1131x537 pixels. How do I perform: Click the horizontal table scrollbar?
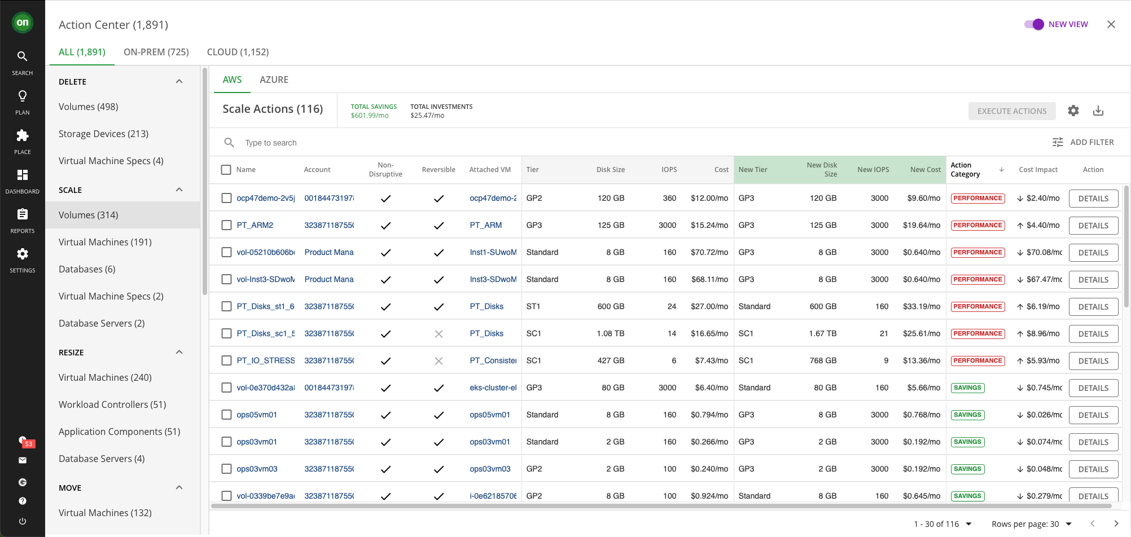pos(660,506)
